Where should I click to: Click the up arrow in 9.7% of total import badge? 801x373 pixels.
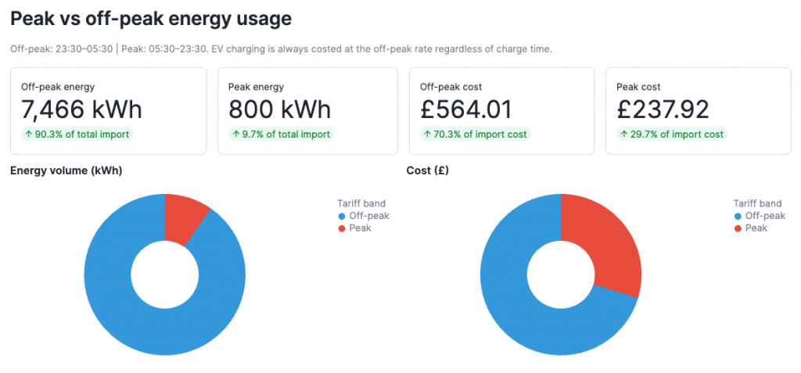[236, 134]
